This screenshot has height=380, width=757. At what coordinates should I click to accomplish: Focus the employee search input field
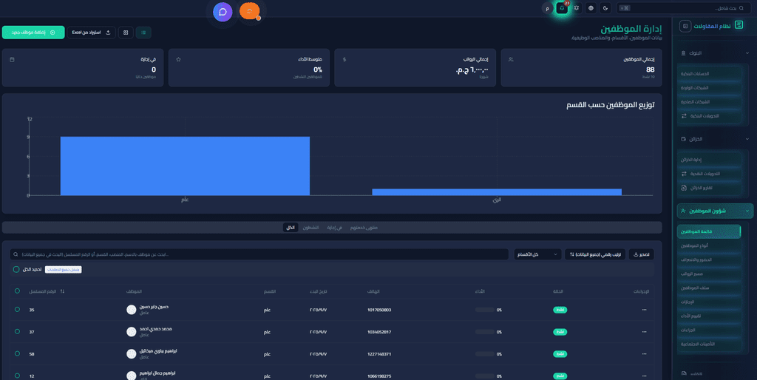[259, 254]
